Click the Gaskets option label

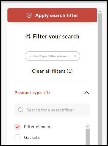(x=32, y=137)
